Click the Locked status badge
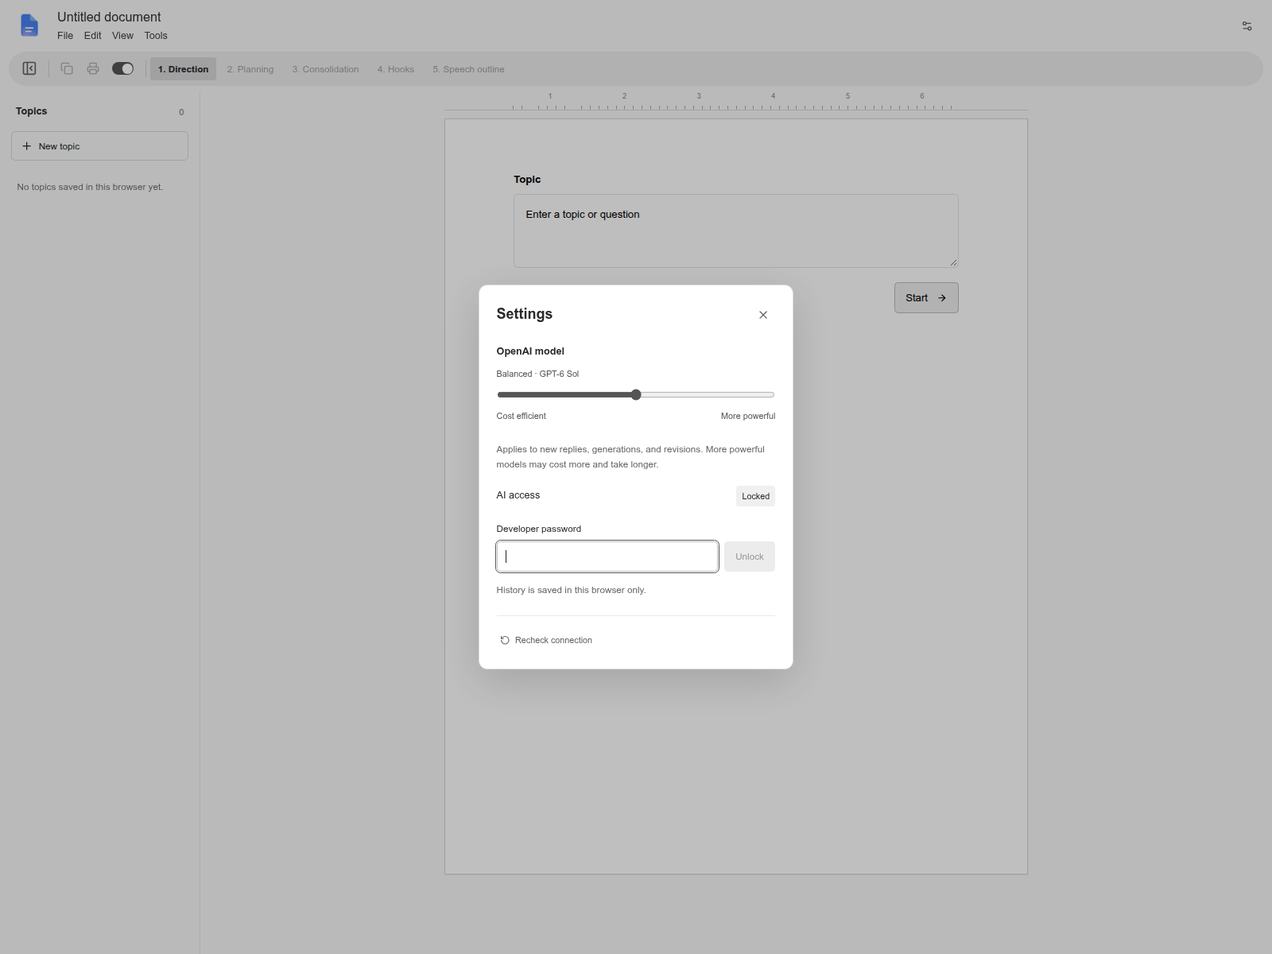 (755, 496)
